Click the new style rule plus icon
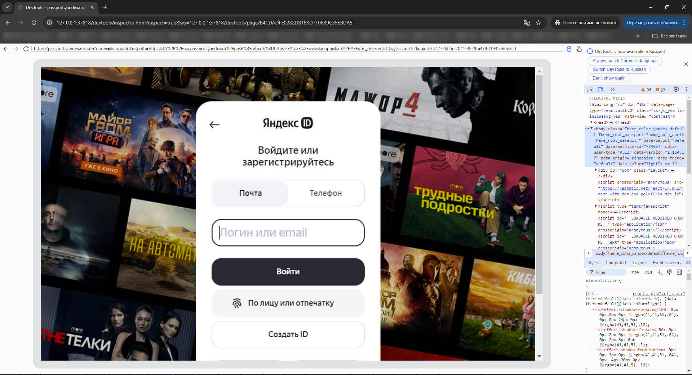692x375 pixels. click(659, 272)
